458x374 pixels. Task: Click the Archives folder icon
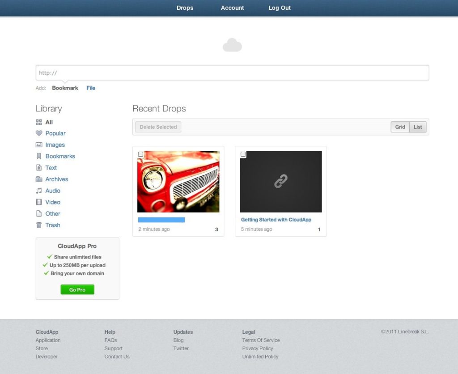click(x=39, y=179)
